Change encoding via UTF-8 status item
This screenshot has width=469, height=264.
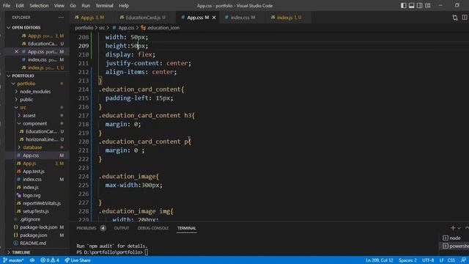click(428, 260)
